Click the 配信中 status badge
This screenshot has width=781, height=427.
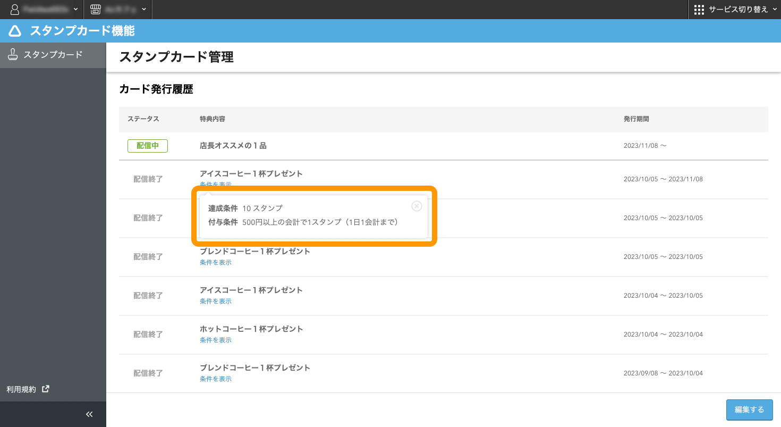(148, 146)
